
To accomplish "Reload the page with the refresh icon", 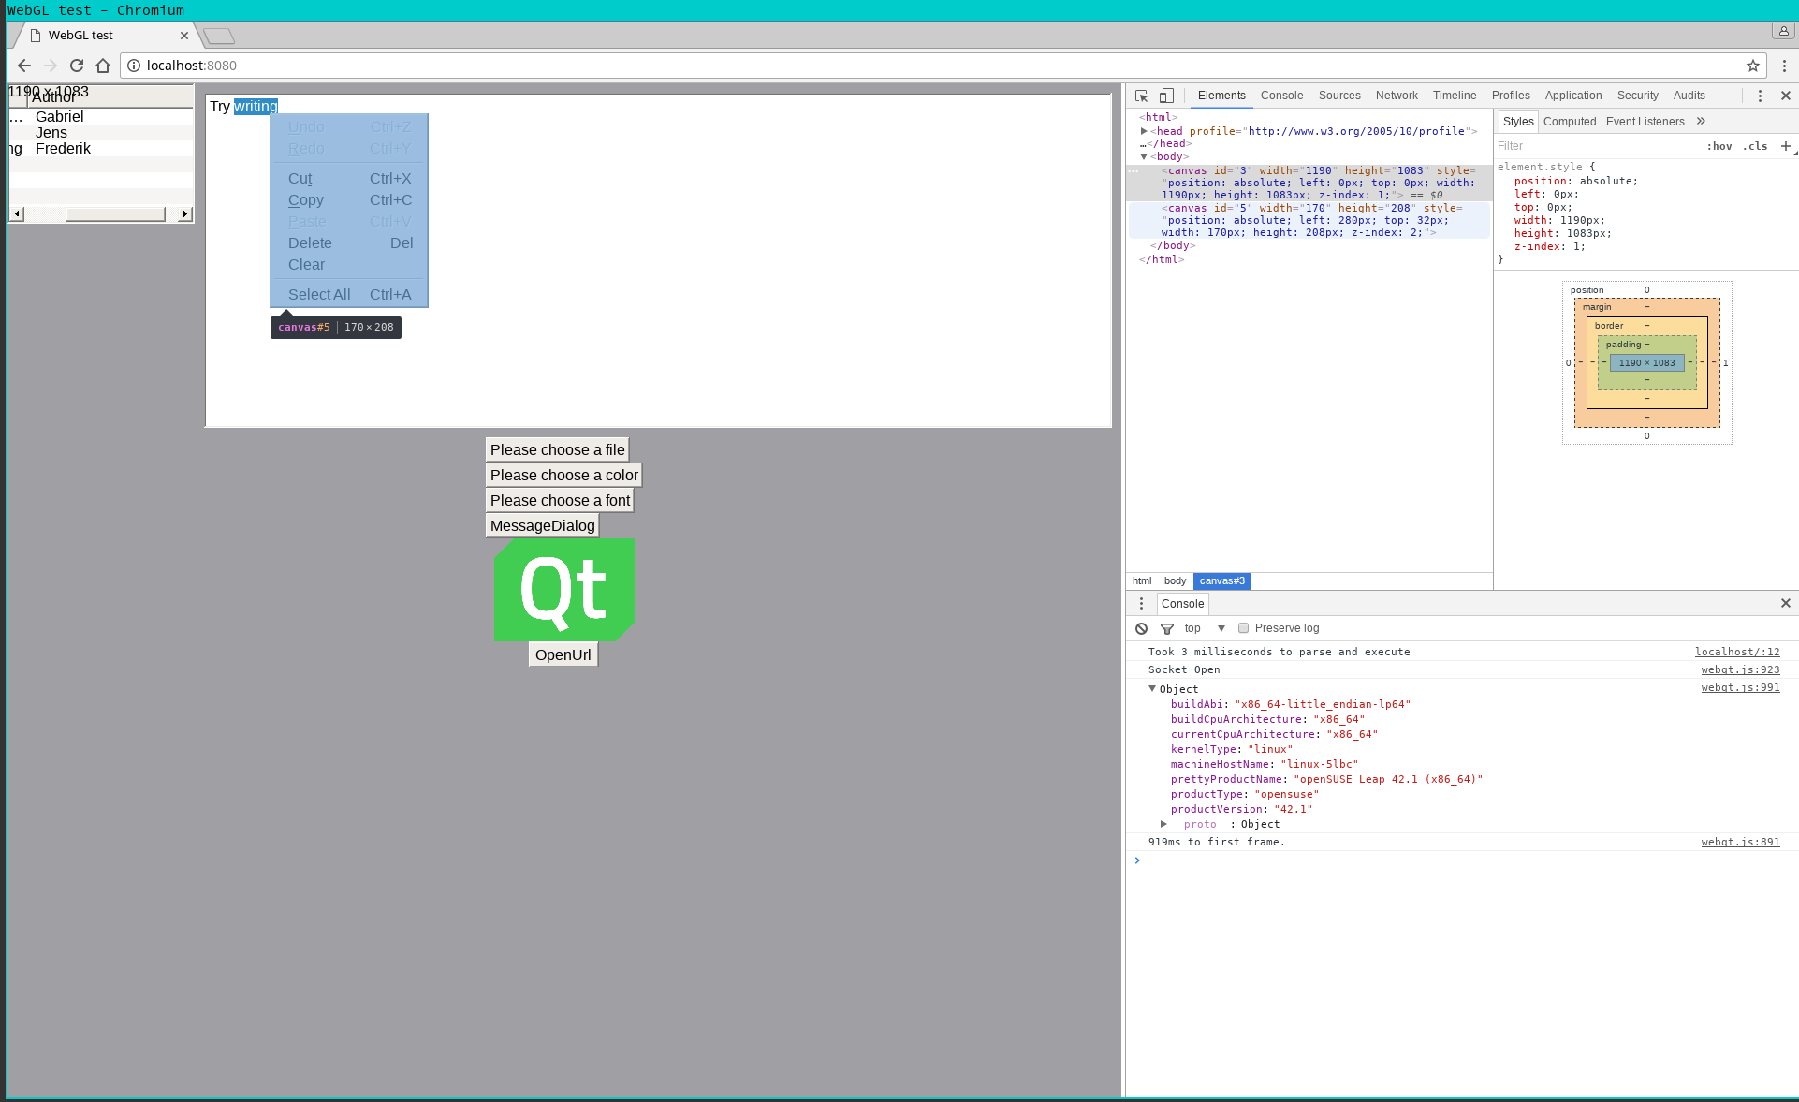I will (77, 66).
